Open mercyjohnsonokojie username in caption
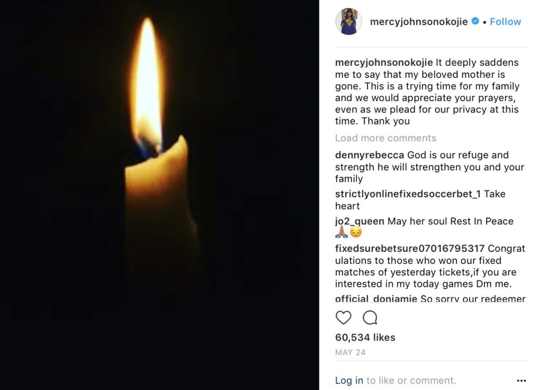Viewport: 539px width, 390px height. click(x=384, y=63)
